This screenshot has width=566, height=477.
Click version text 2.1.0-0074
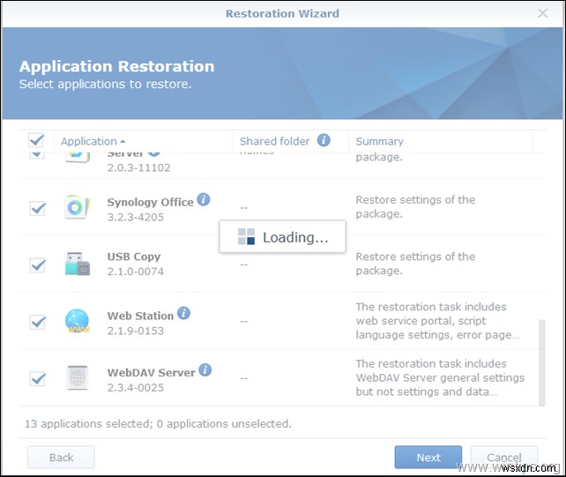136,272
